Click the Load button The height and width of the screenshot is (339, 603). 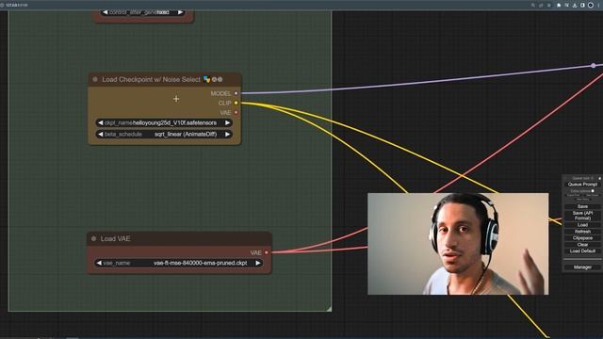pos(582,225)
